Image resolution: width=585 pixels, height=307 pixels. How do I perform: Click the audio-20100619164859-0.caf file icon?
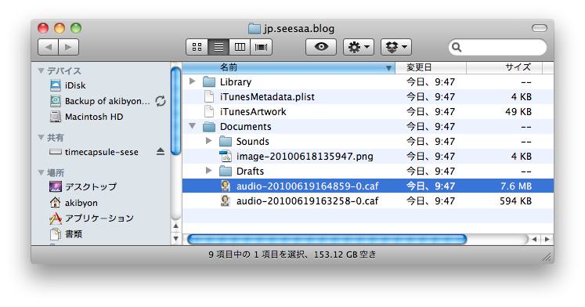pyautogui.click(x=226, y=186)
